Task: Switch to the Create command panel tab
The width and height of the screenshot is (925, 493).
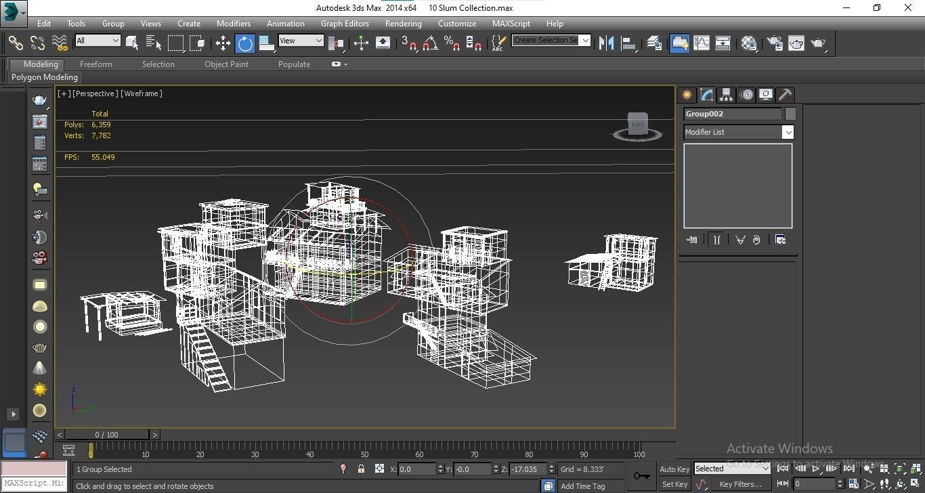Action: pyautogui.click(x=687, y=95)
